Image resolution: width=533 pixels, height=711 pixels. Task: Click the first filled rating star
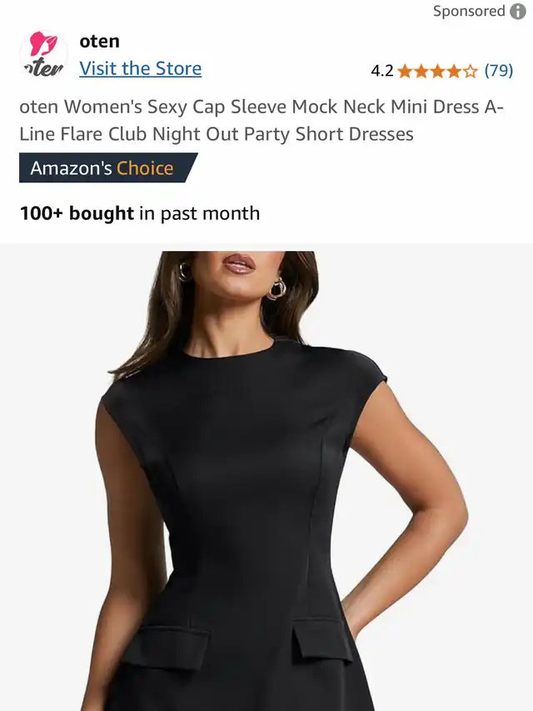pyautogui.click(x=405, y=71)
